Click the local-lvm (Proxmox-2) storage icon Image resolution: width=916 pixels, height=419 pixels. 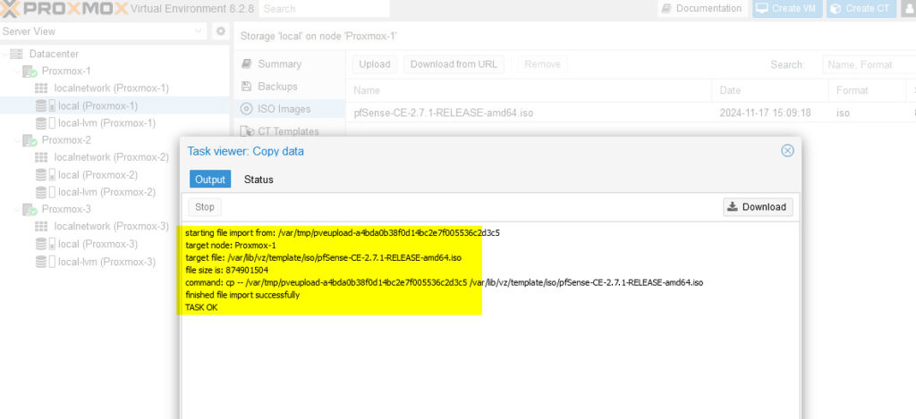pos(45,192)
